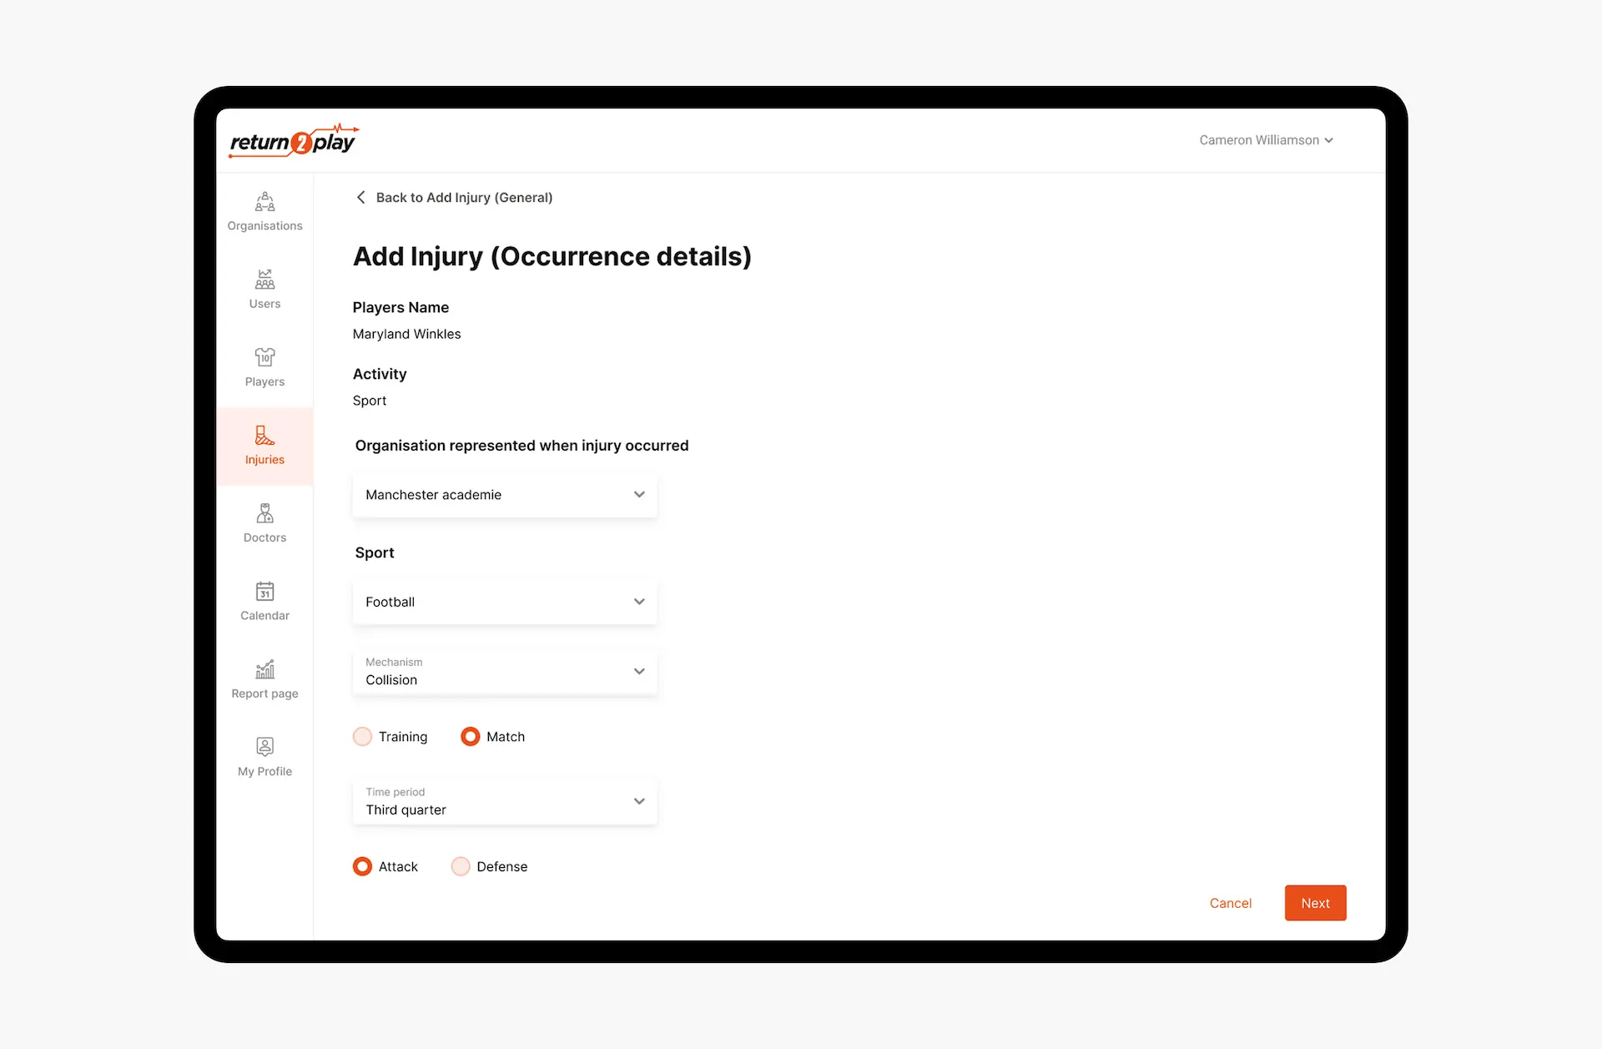Open the Time period dropdown
The height and width of the screenshot is (1049, 1602).
click(505, 802)
